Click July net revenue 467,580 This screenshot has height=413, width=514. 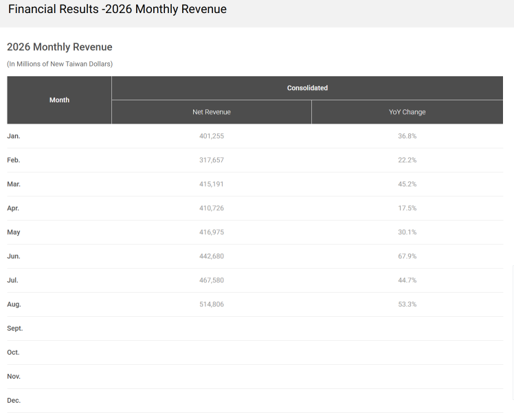point(212,280)
